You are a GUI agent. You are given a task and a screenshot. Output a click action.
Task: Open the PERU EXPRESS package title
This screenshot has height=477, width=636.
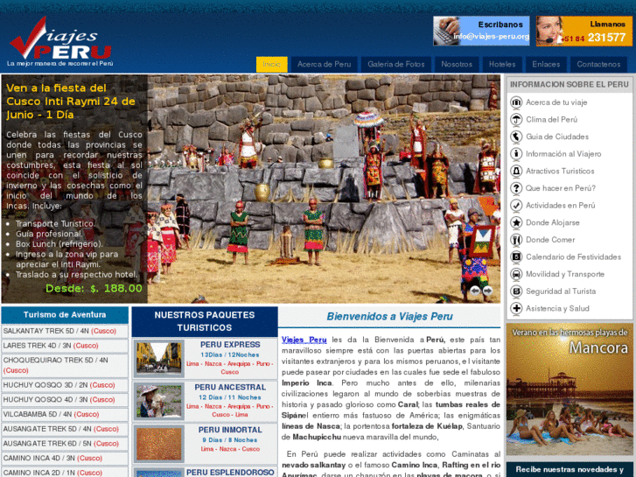click(x=230, y=345)
